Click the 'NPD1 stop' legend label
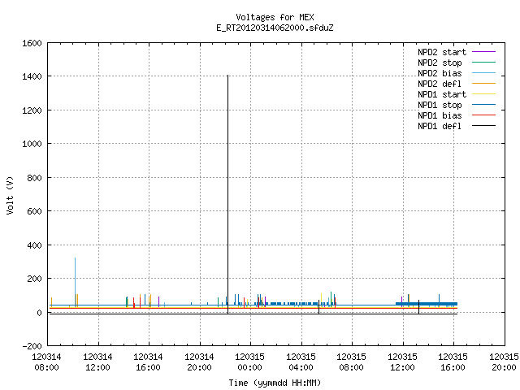 pos(440,105)
